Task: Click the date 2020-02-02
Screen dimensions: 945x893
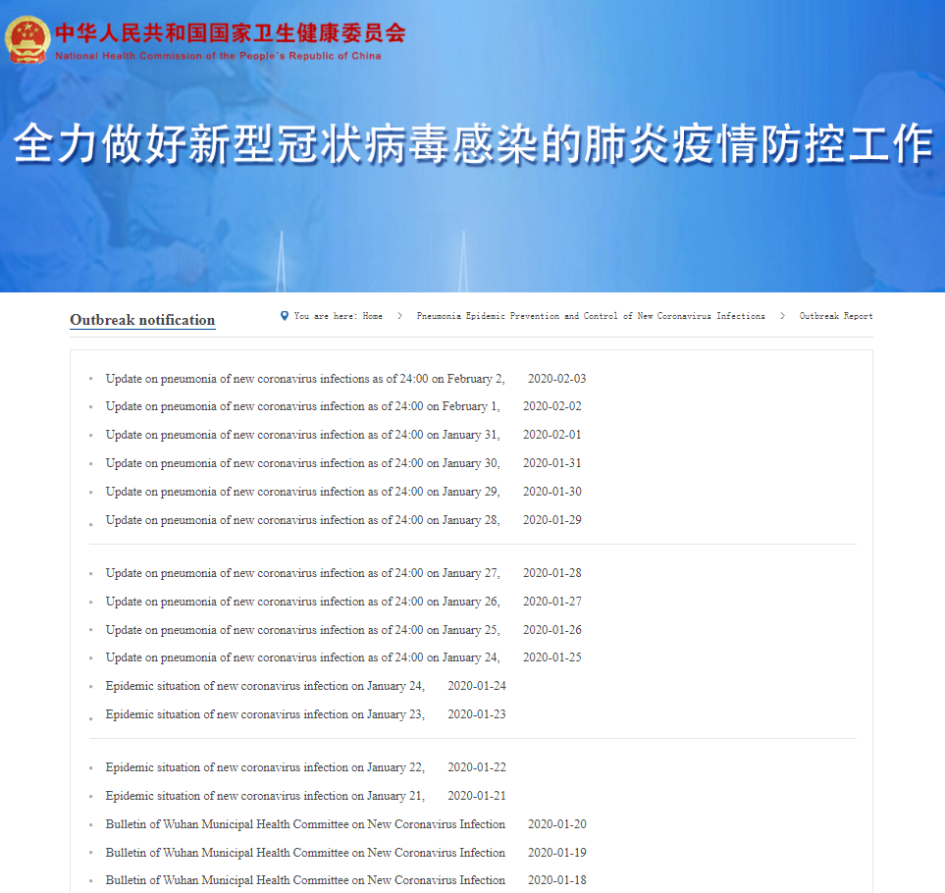Action: coord(552,406)
